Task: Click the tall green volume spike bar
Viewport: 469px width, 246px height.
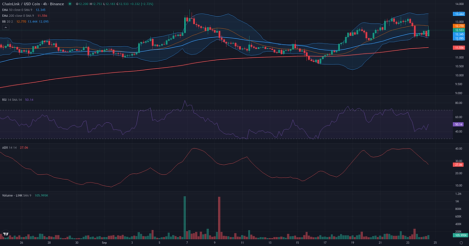Action: (185, 218)
